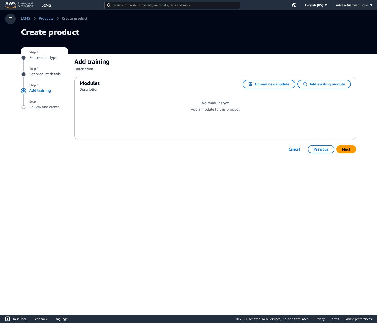
Task: Select the filled Add training step radio
Action: (24, 91)
